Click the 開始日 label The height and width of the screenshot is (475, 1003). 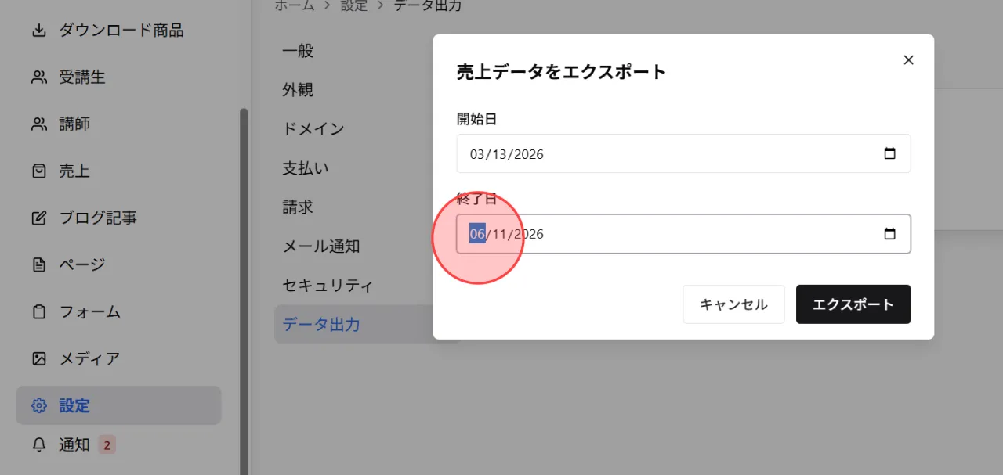(477, 119)
